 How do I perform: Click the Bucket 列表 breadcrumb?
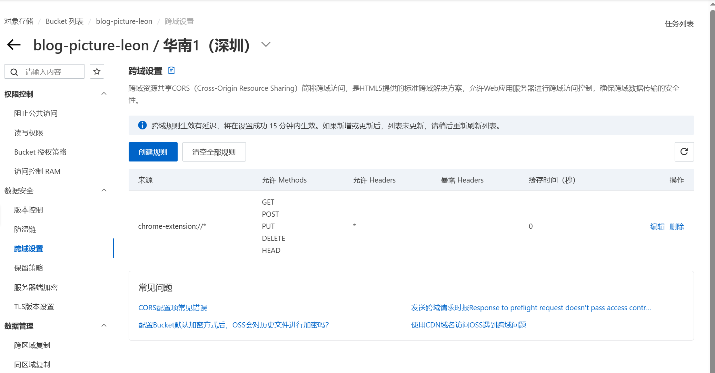click(x=64, y=21)
